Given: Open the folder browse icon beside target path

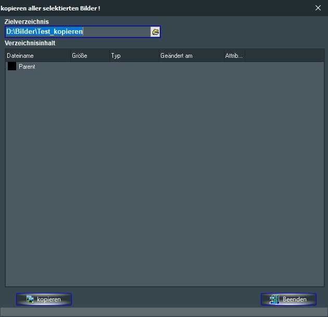Looking at the screenshot, I should 155,32.
